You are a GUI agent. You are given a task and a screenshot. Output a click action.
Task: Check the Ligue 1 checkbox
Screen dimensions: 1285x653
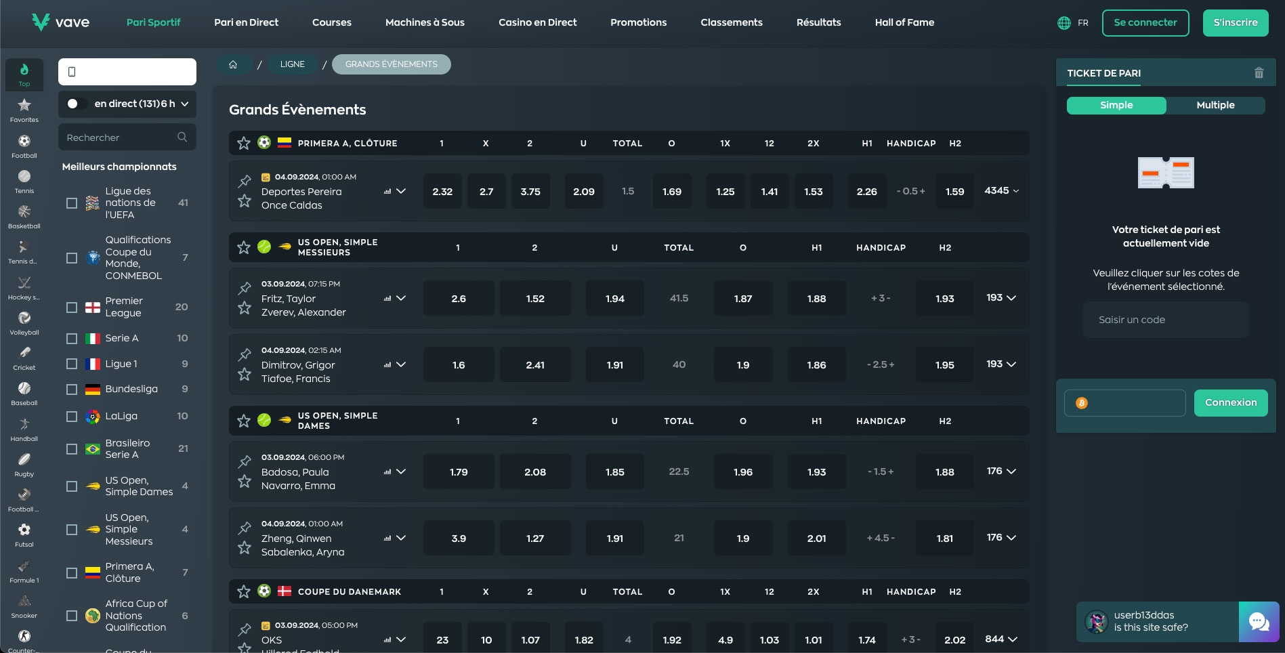click(x=72, y=364)
